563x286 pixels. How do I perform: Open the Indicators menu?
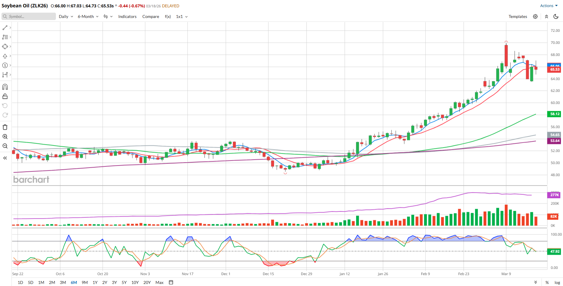127,16
